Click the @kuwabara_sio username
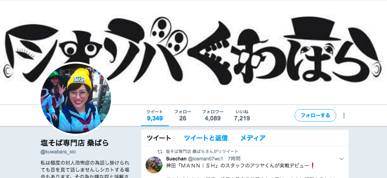The width and height of the screenshot is (387, 178). 58,152
